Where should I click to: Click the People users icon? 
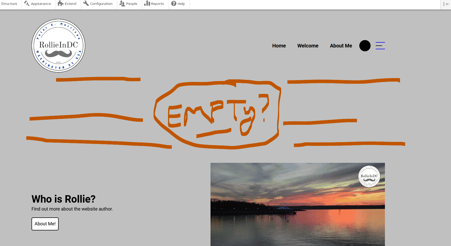pos(122,3)
